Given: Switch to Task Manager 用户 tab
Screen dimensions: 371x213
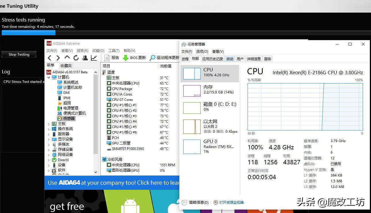Looking at the screenshot, I should click(240, 59).
